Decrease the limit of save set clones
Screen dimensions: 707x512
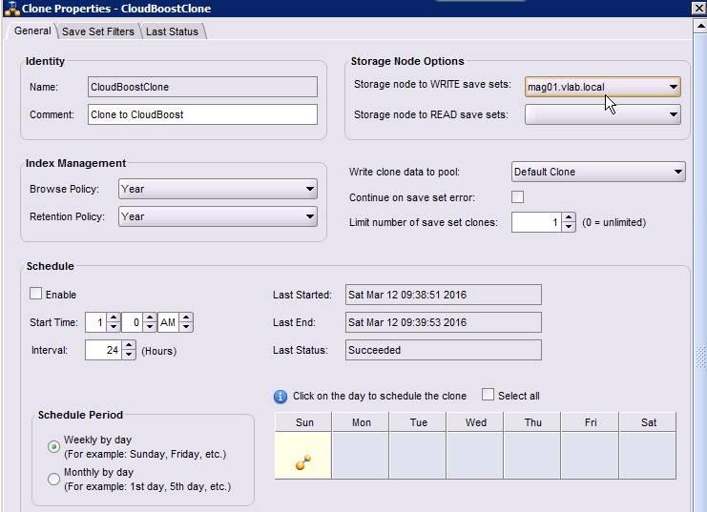tap(569, 227)
